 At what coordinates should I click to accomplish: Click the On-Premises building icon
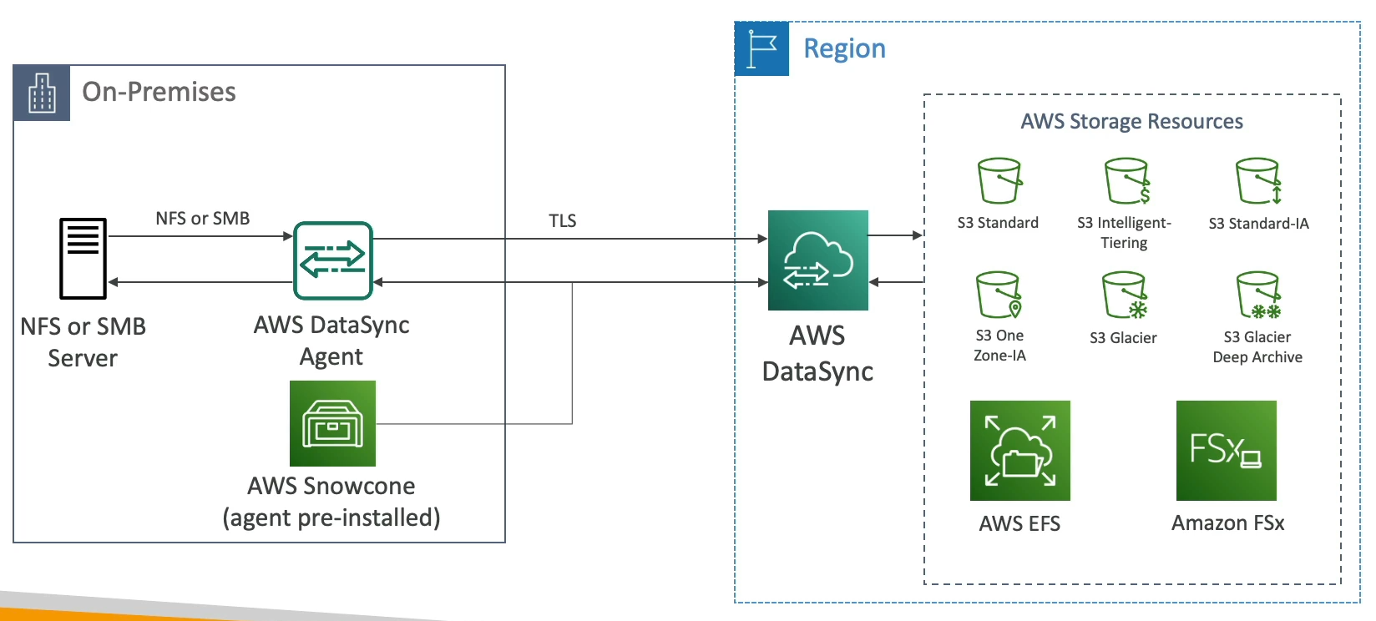coord(42,93)
